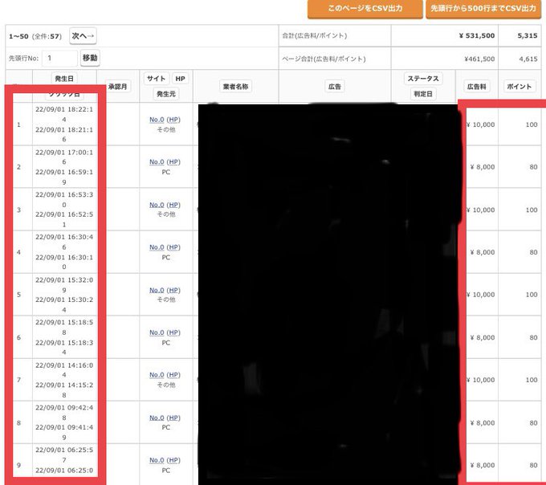The image size is (546, 485).
Task: Click the このページをCSV出力 button
Action: click(x=365, y=8)
